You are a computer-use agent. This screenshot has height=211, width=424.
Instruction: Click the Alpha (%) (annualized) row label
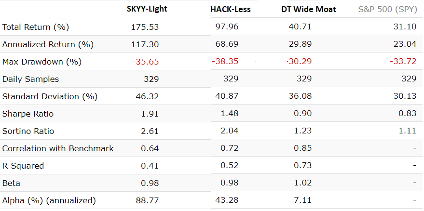point(49,200)
